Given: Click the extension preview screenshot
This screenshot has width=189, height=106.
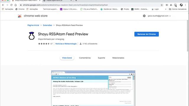Looking at the screenshot, I should [93, 88].
